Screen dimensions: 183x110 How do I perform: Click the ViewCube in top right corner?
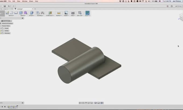point(181,17)
